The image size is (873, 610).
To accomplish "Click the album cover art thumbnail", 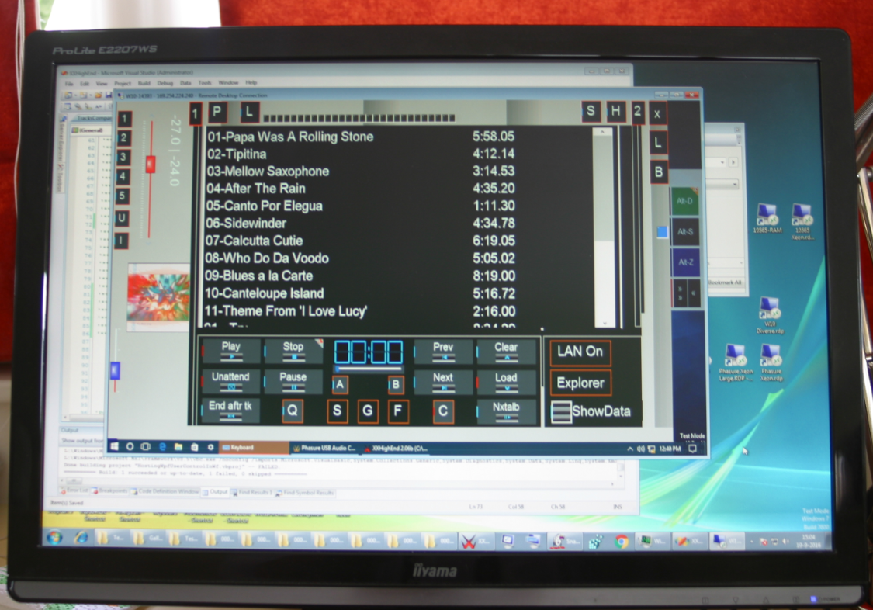I will tap(158, 296).
